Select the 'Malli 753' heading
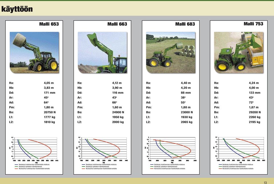The height and width of the screenshot is (184, 274). click(253, 24)
